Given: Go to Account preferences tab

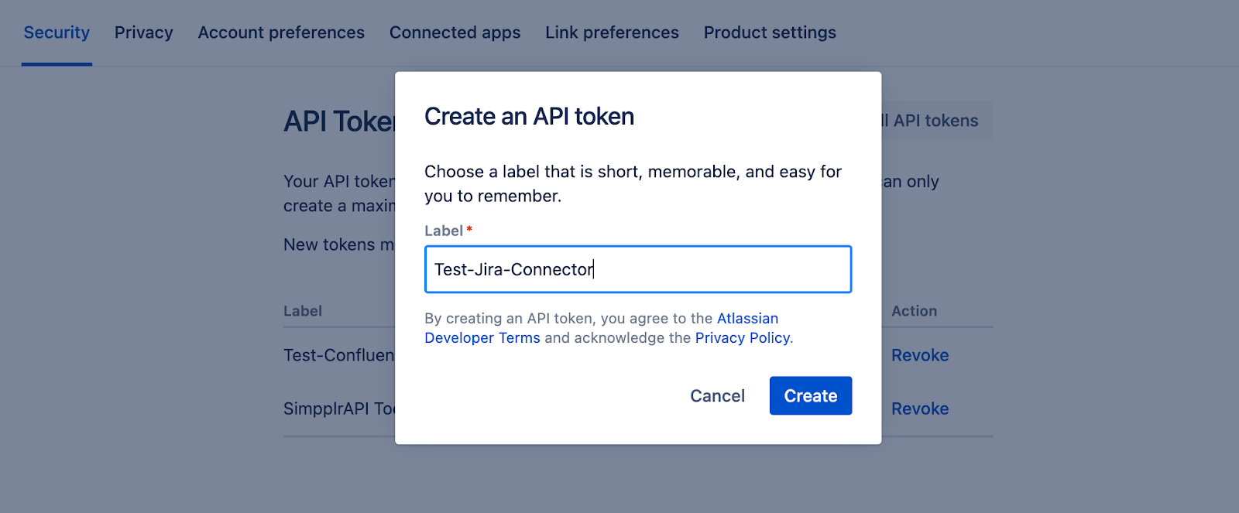Looking at the screenshot, I should 281,32.
